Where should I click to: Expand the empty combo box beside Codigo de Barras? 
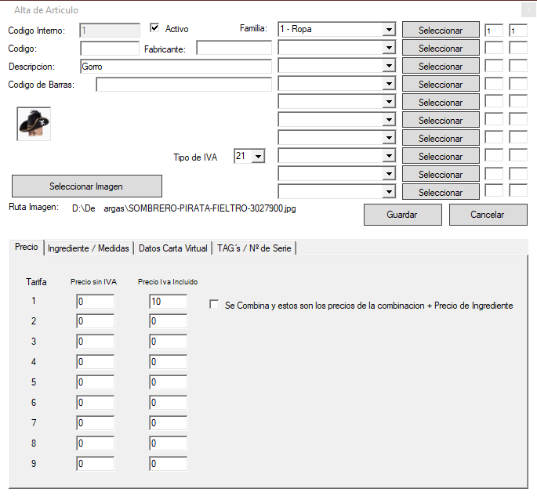coord(389,84)
